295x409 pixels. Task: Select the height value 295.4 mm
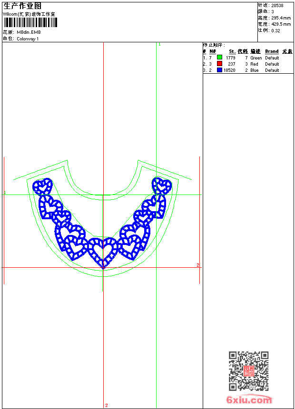coord(281,18)
